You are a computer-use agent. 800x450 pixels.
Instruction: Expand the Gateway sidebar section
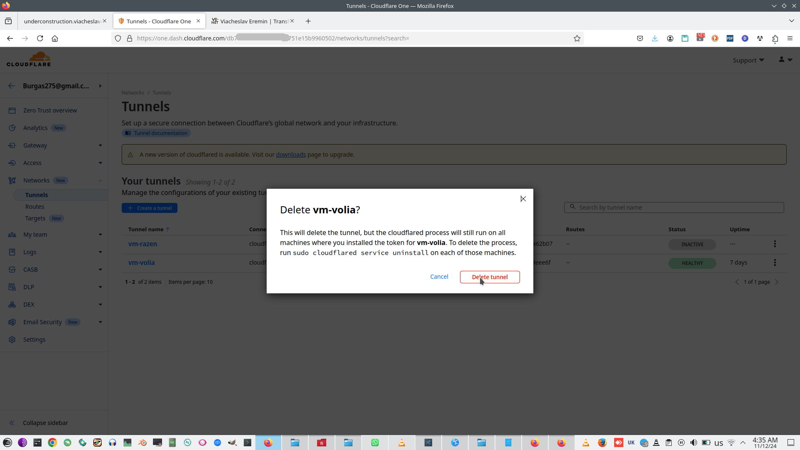point(100,145)
